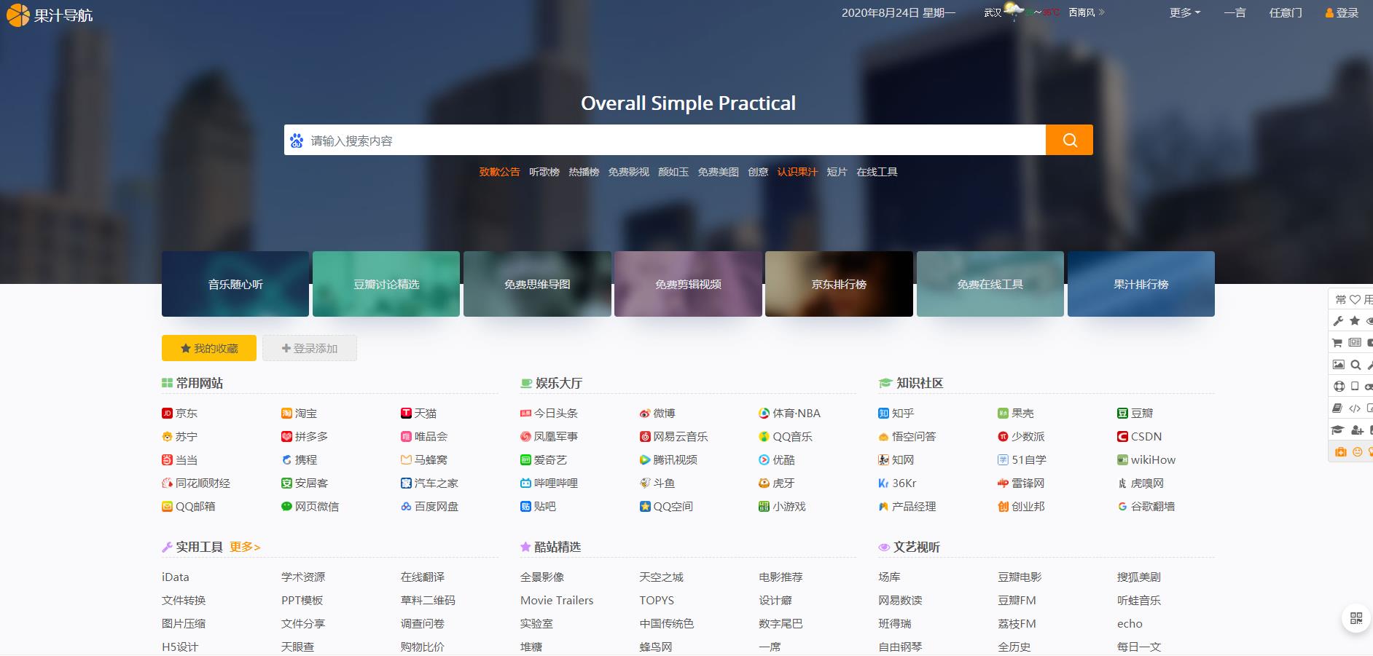The width and height of the screenshot is (1373, 656).
Task: Click the wikiHow link
Action: tap(1146, 459)
